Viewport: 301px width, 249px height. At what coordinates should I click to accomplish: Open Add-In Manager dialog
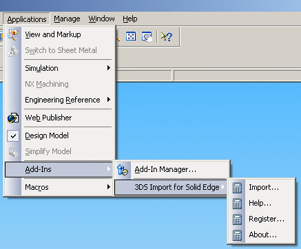(x=172, y=170)
